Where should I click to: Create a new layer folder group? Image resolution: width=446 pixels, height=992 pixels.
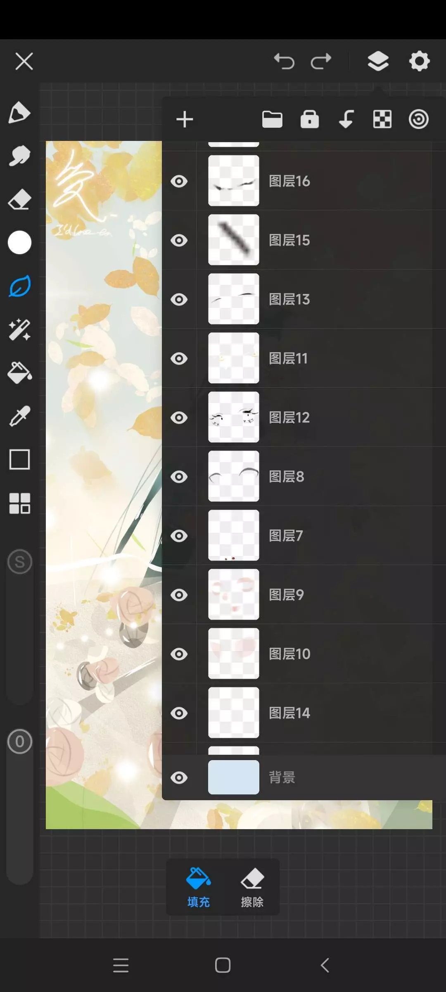[273, 119]
